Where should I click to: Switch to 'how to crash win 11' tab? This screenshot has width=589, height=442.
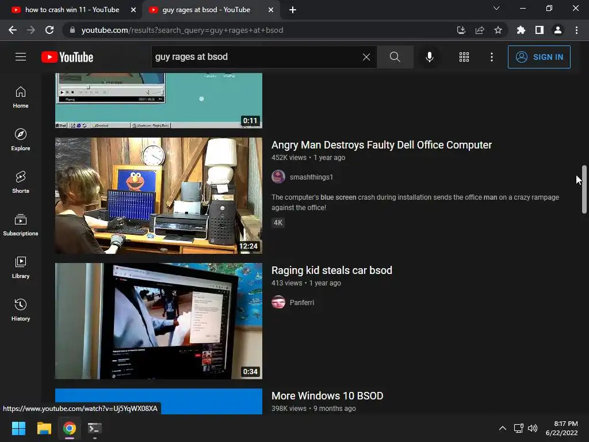click(x=71, y=10)
